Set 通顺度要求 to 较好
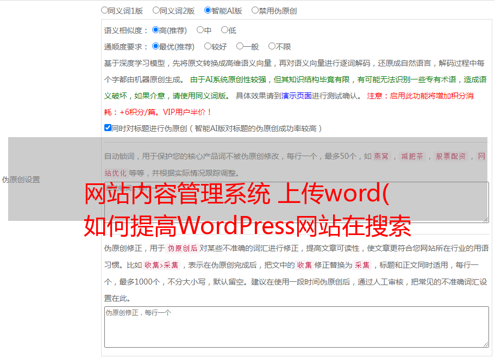The height and width of the screenshot is (358, 495). pos(208,46)
